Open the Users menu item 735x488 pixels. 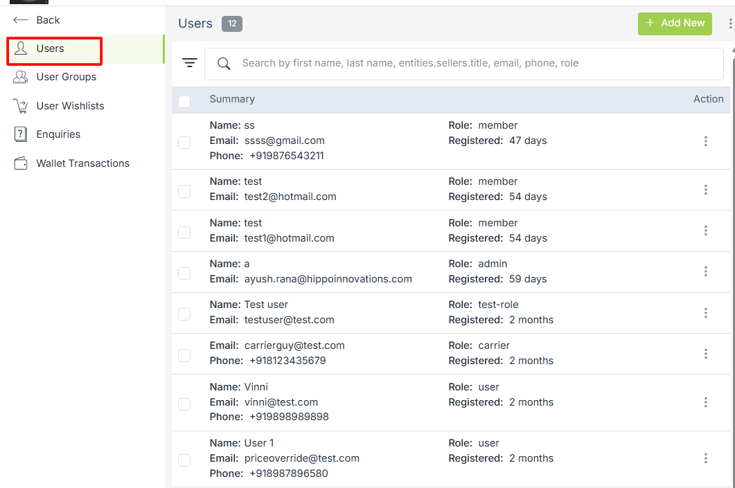(51, 48)
